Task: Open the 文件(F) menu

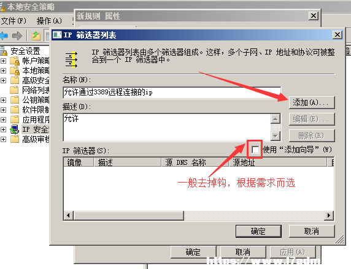Action: 13,21
